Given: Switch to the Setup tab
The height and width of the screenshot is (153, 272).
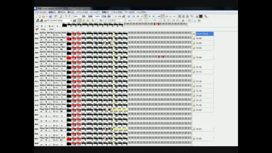Looking at the screenshot, I should pos(43,29).
